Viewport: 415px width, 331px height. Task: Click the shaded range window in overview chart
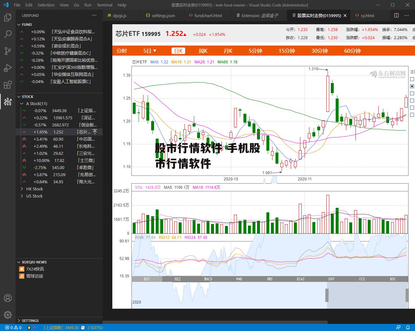tap(367, 295)
